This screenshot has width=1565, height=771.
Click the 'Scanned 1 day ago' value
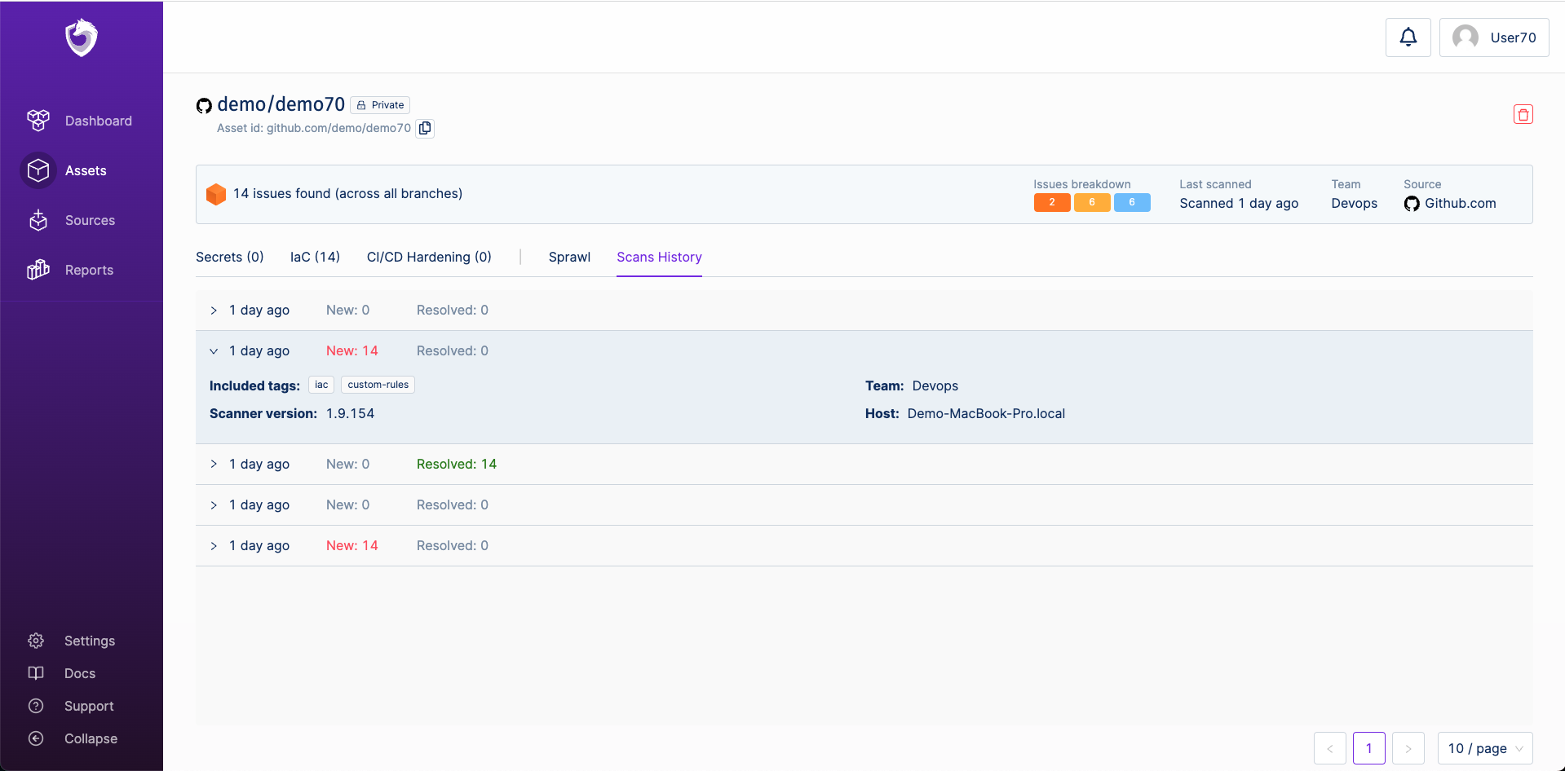(x=1239, y=204)
